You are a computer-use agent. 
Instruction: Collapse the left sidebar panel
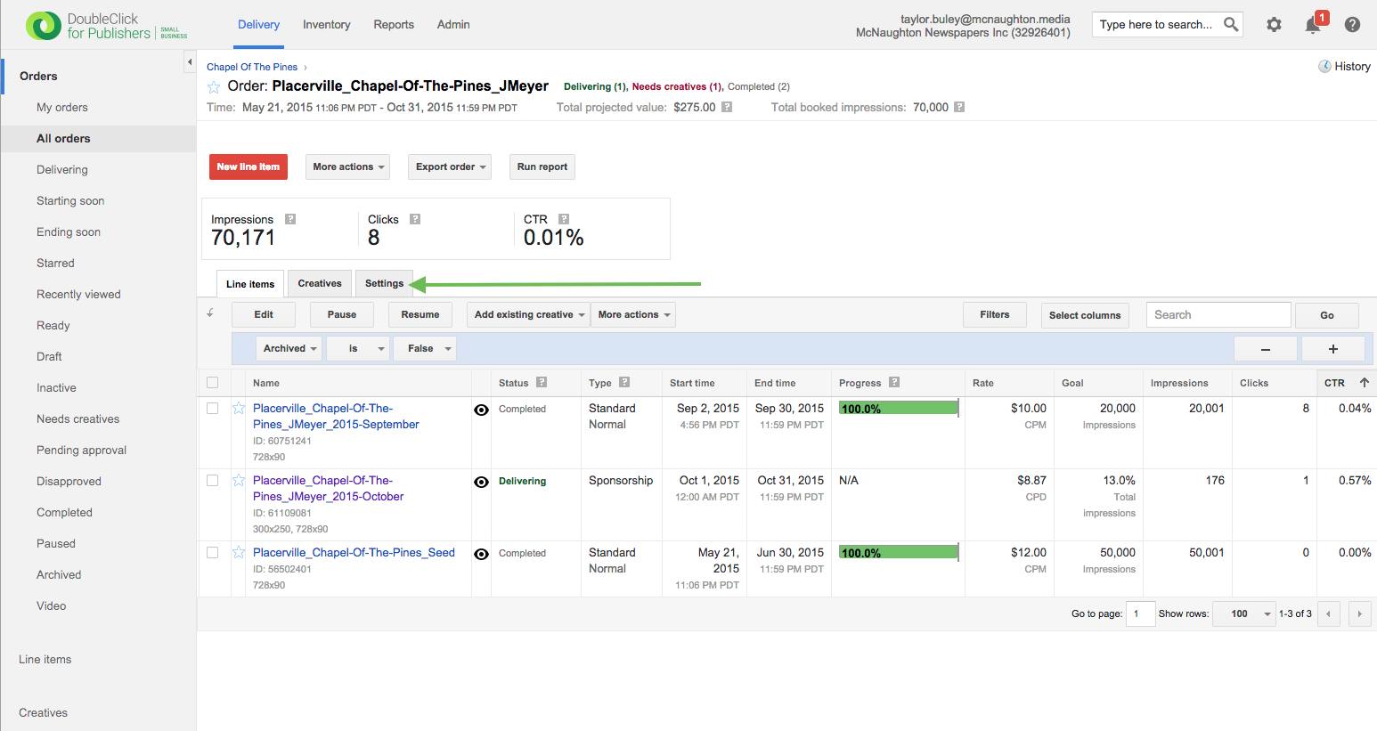pos(189,61)
